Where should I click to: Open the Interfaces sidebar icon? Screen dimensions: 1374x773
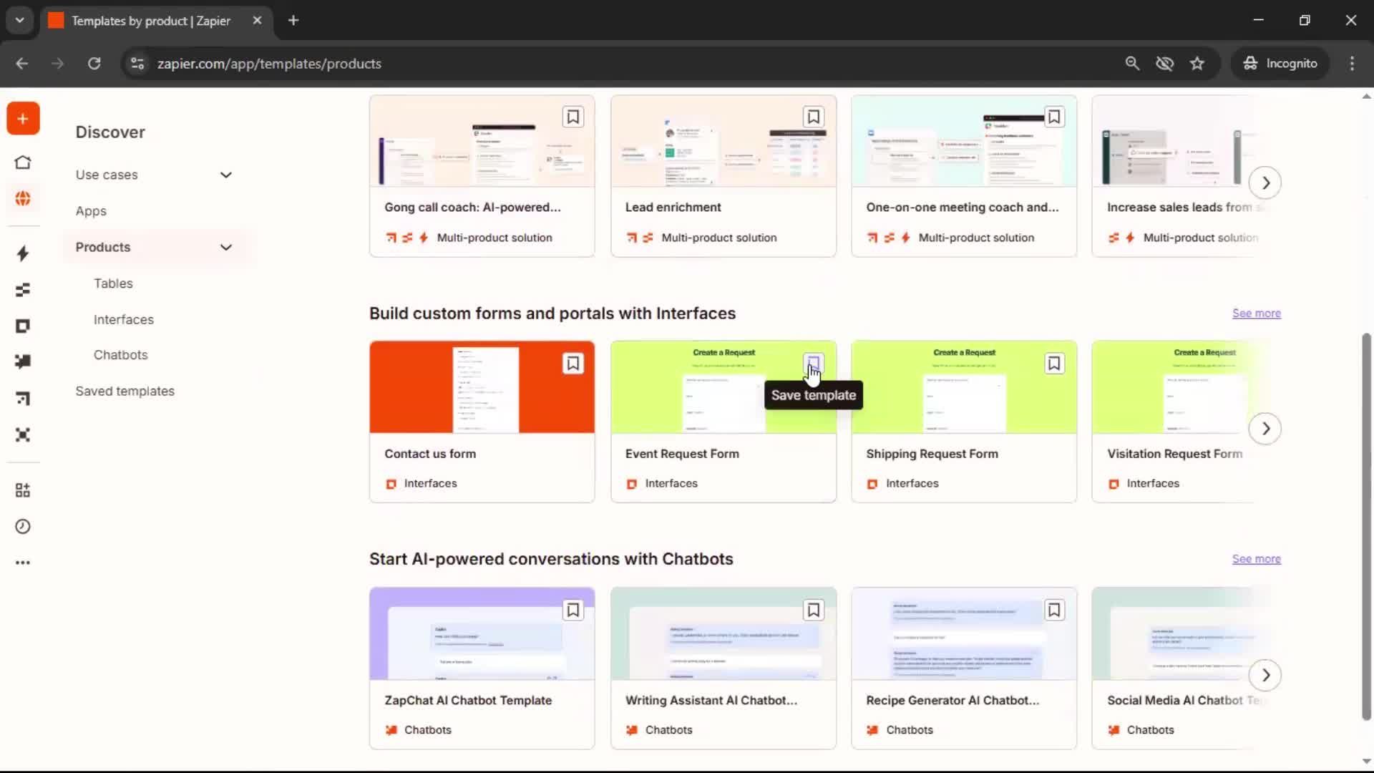[23, 326]
